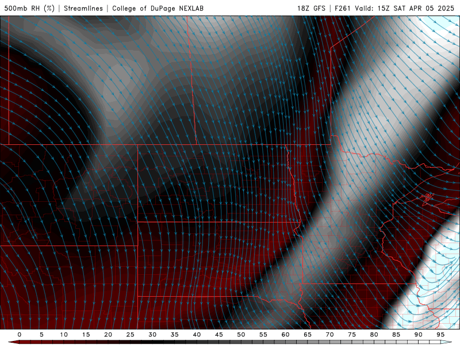Click the color scale label "0"
The image size is (460, 345).
[20, 335]
